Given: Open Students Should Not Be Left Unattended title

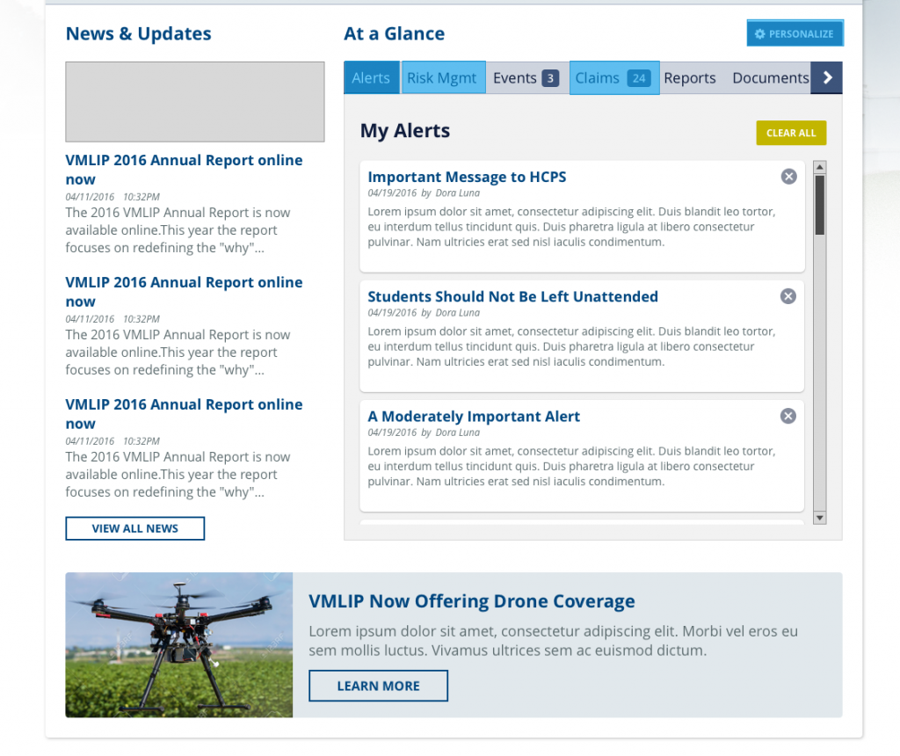Looking at the screenshot, I should 512,297.
